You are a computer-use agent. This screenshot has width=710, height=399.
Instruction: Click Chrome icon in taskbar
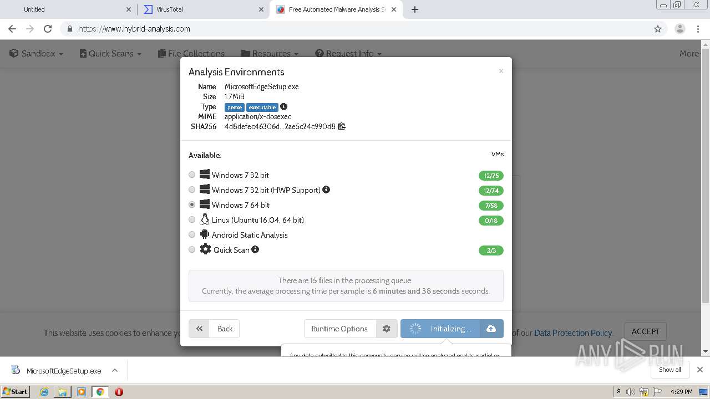coord(100,392)
